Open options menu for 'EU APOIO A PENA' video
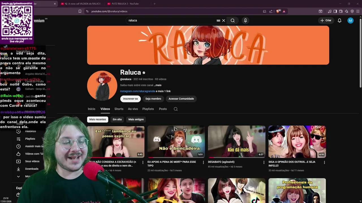The height and width of the screenshot is (203, 362). click(203, 162)
